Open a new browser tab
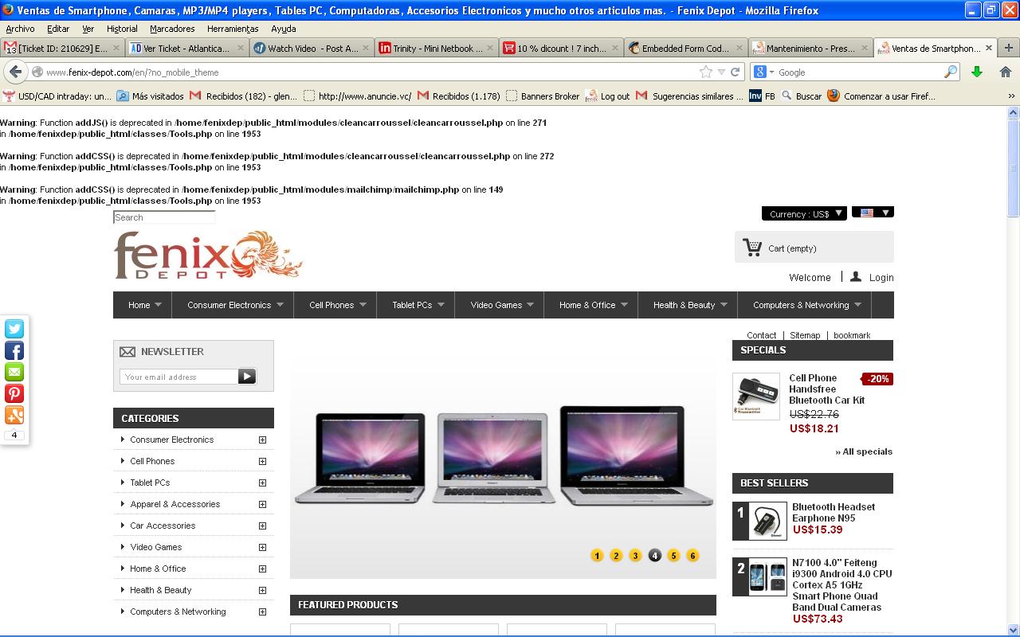The width and height of the screenshot is (1020, 637). (1008, 48)
